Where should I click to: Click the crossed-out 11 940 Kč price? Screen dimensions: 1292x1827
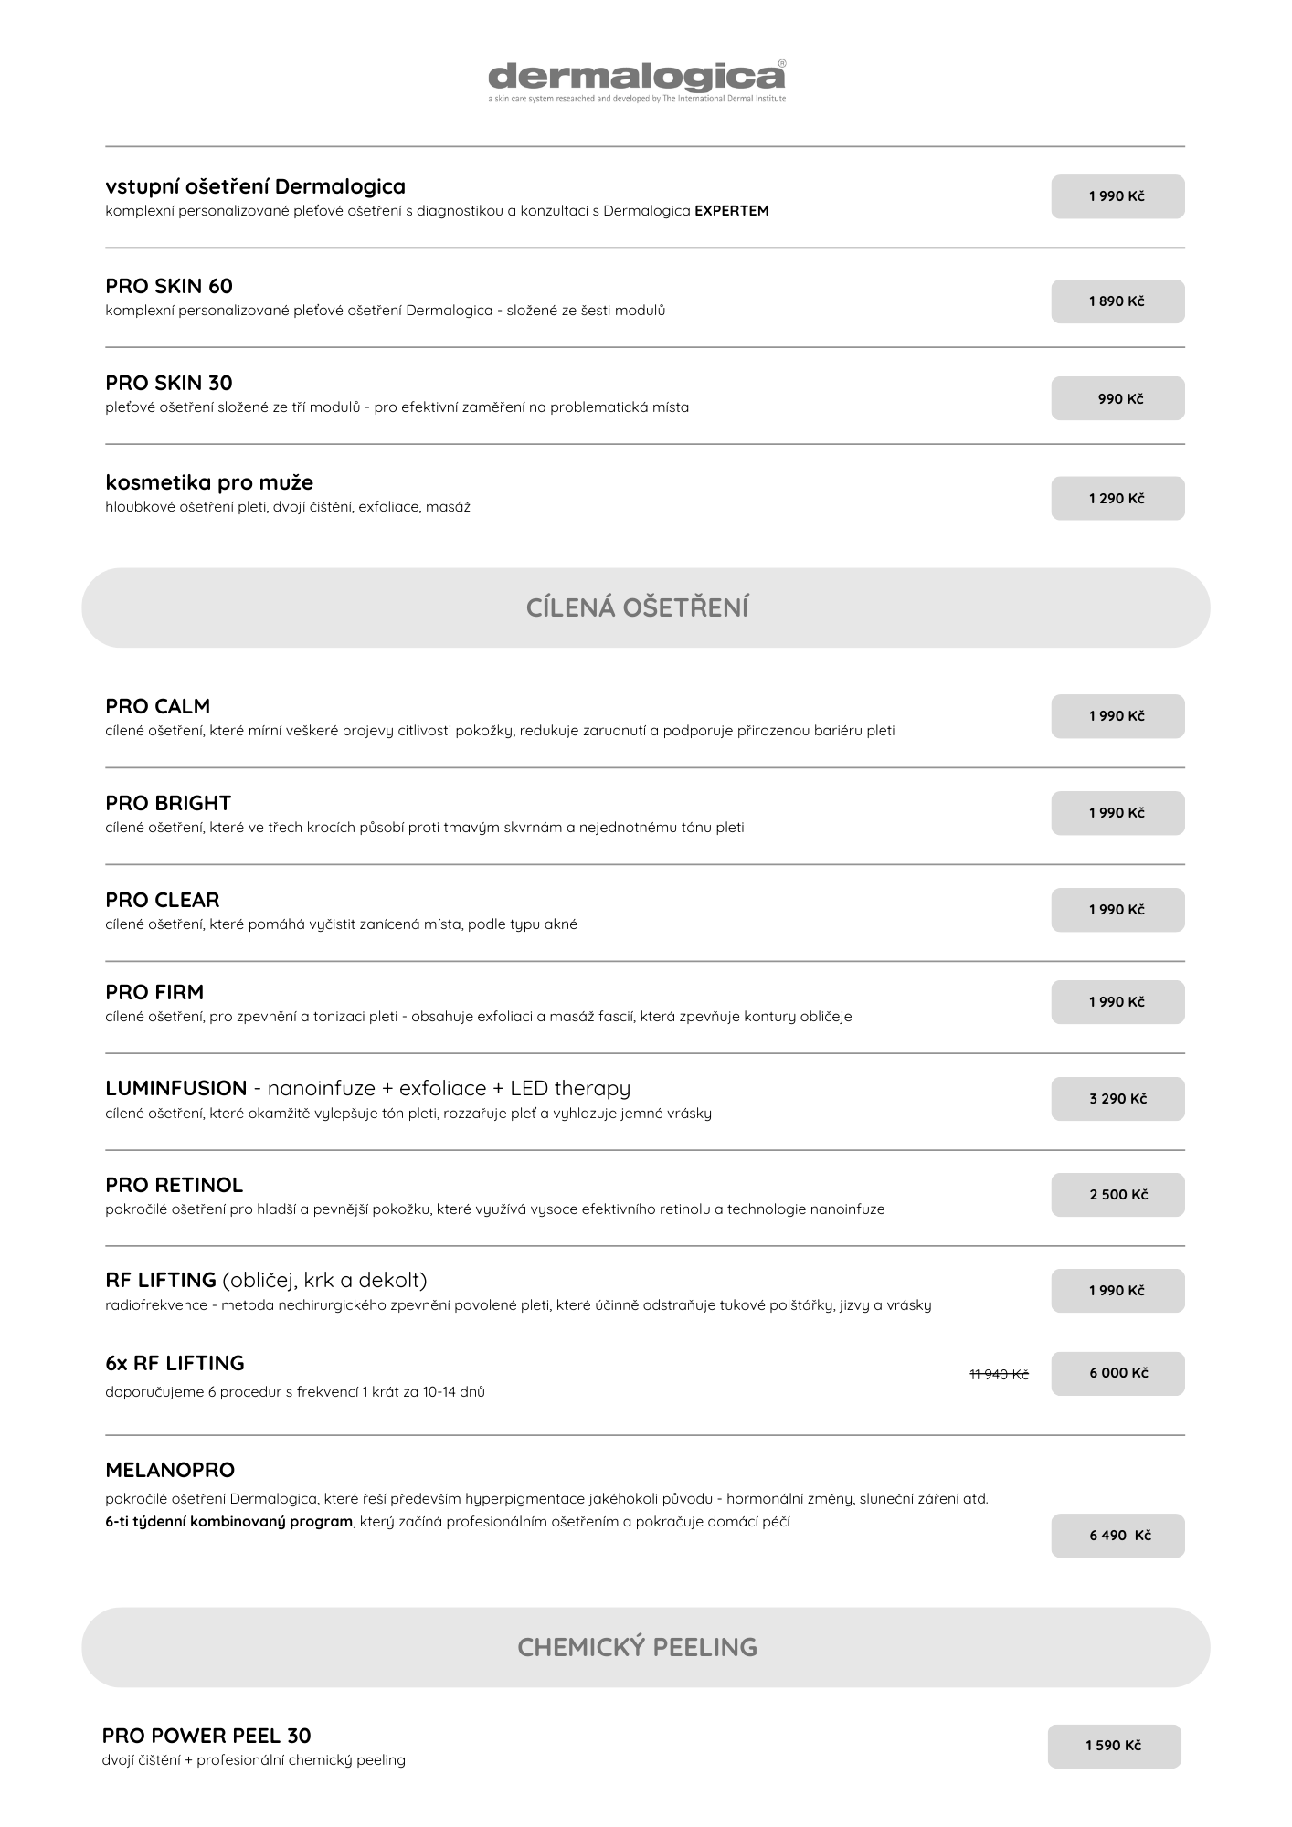click(999, 1374)
